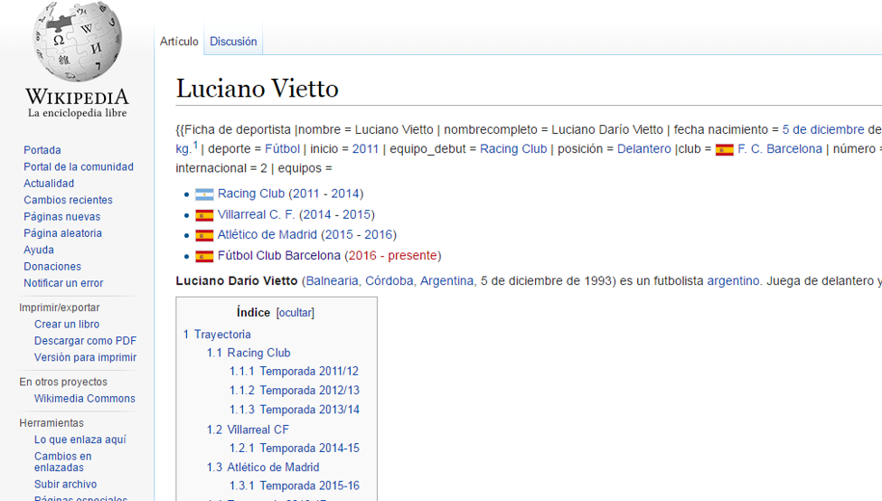Jump to 1.1.1 Temporada 2011/12

[x=295, y=372]
